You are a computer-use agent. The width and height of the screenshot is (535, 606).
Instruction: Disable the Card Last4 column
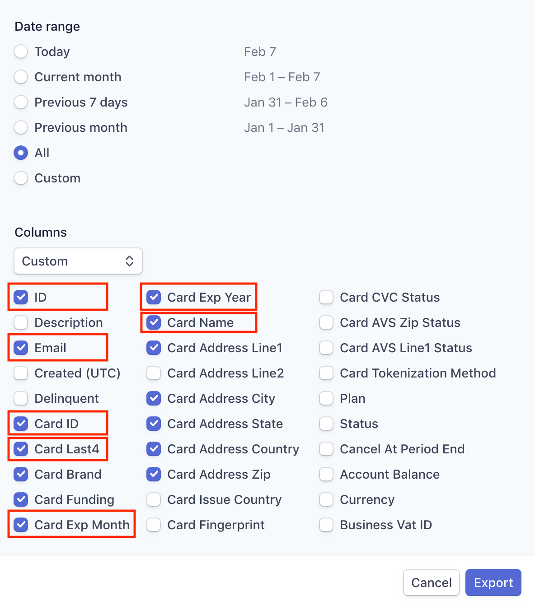point(21,449)
